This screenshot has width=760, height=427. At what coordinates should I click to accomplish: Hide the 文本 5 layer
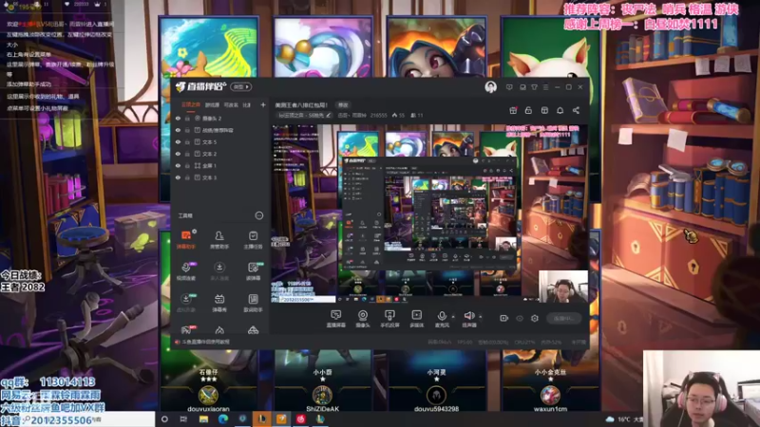coord(178,142)
